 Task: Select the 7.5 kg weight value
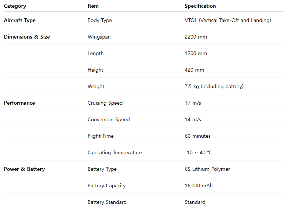[x=214, y=86]
